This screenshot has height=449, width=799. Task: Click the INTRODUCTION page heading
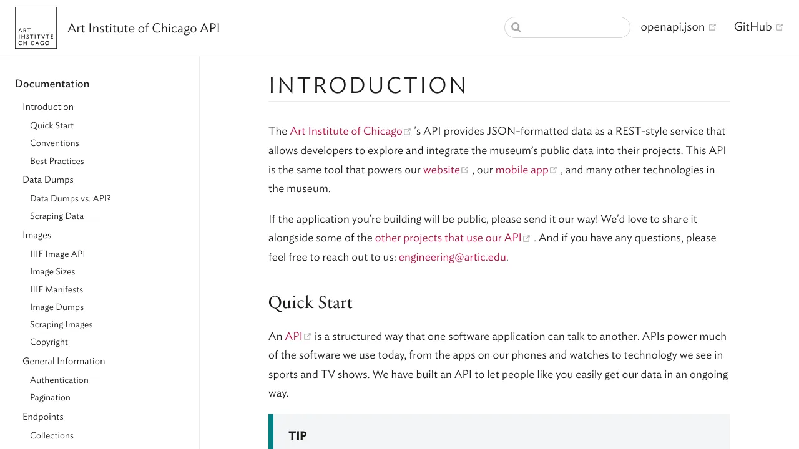point(368,85)
